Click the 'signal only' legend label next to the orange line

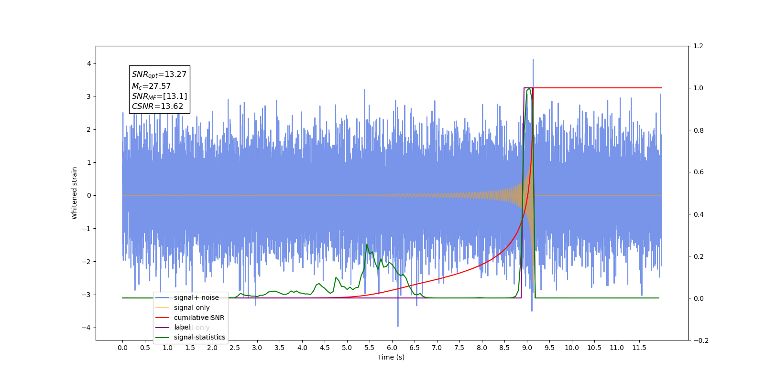tap(192, 308)
